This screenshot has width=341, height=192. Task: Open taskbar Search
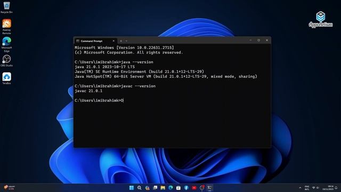(140, 188)
